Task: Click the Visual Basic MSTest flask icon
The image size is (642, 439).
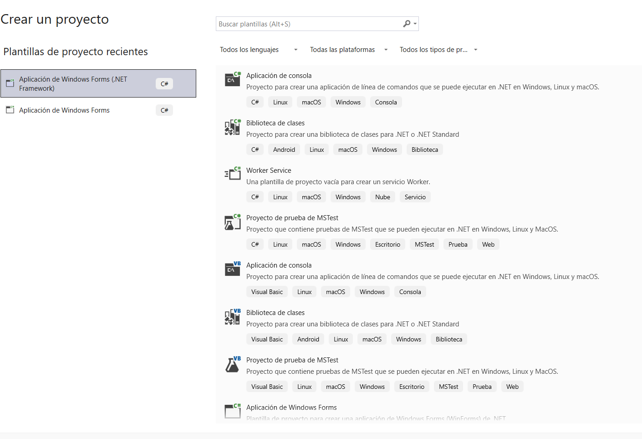Action: coord(233,364)
